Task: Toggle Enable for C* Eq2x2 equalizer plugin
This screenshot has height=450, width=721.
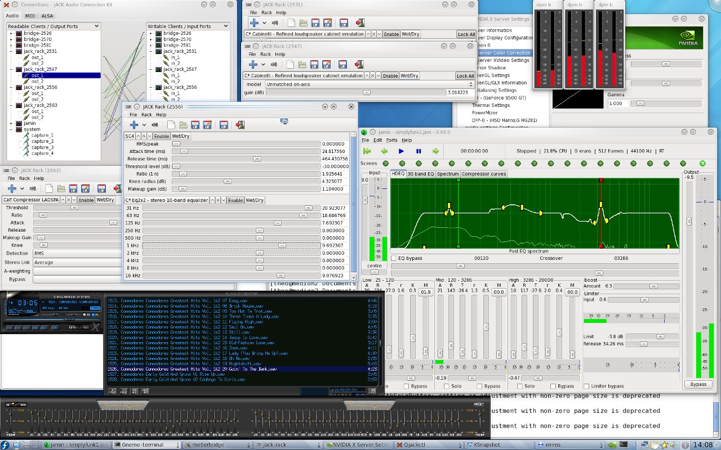Action: [235, 200]
